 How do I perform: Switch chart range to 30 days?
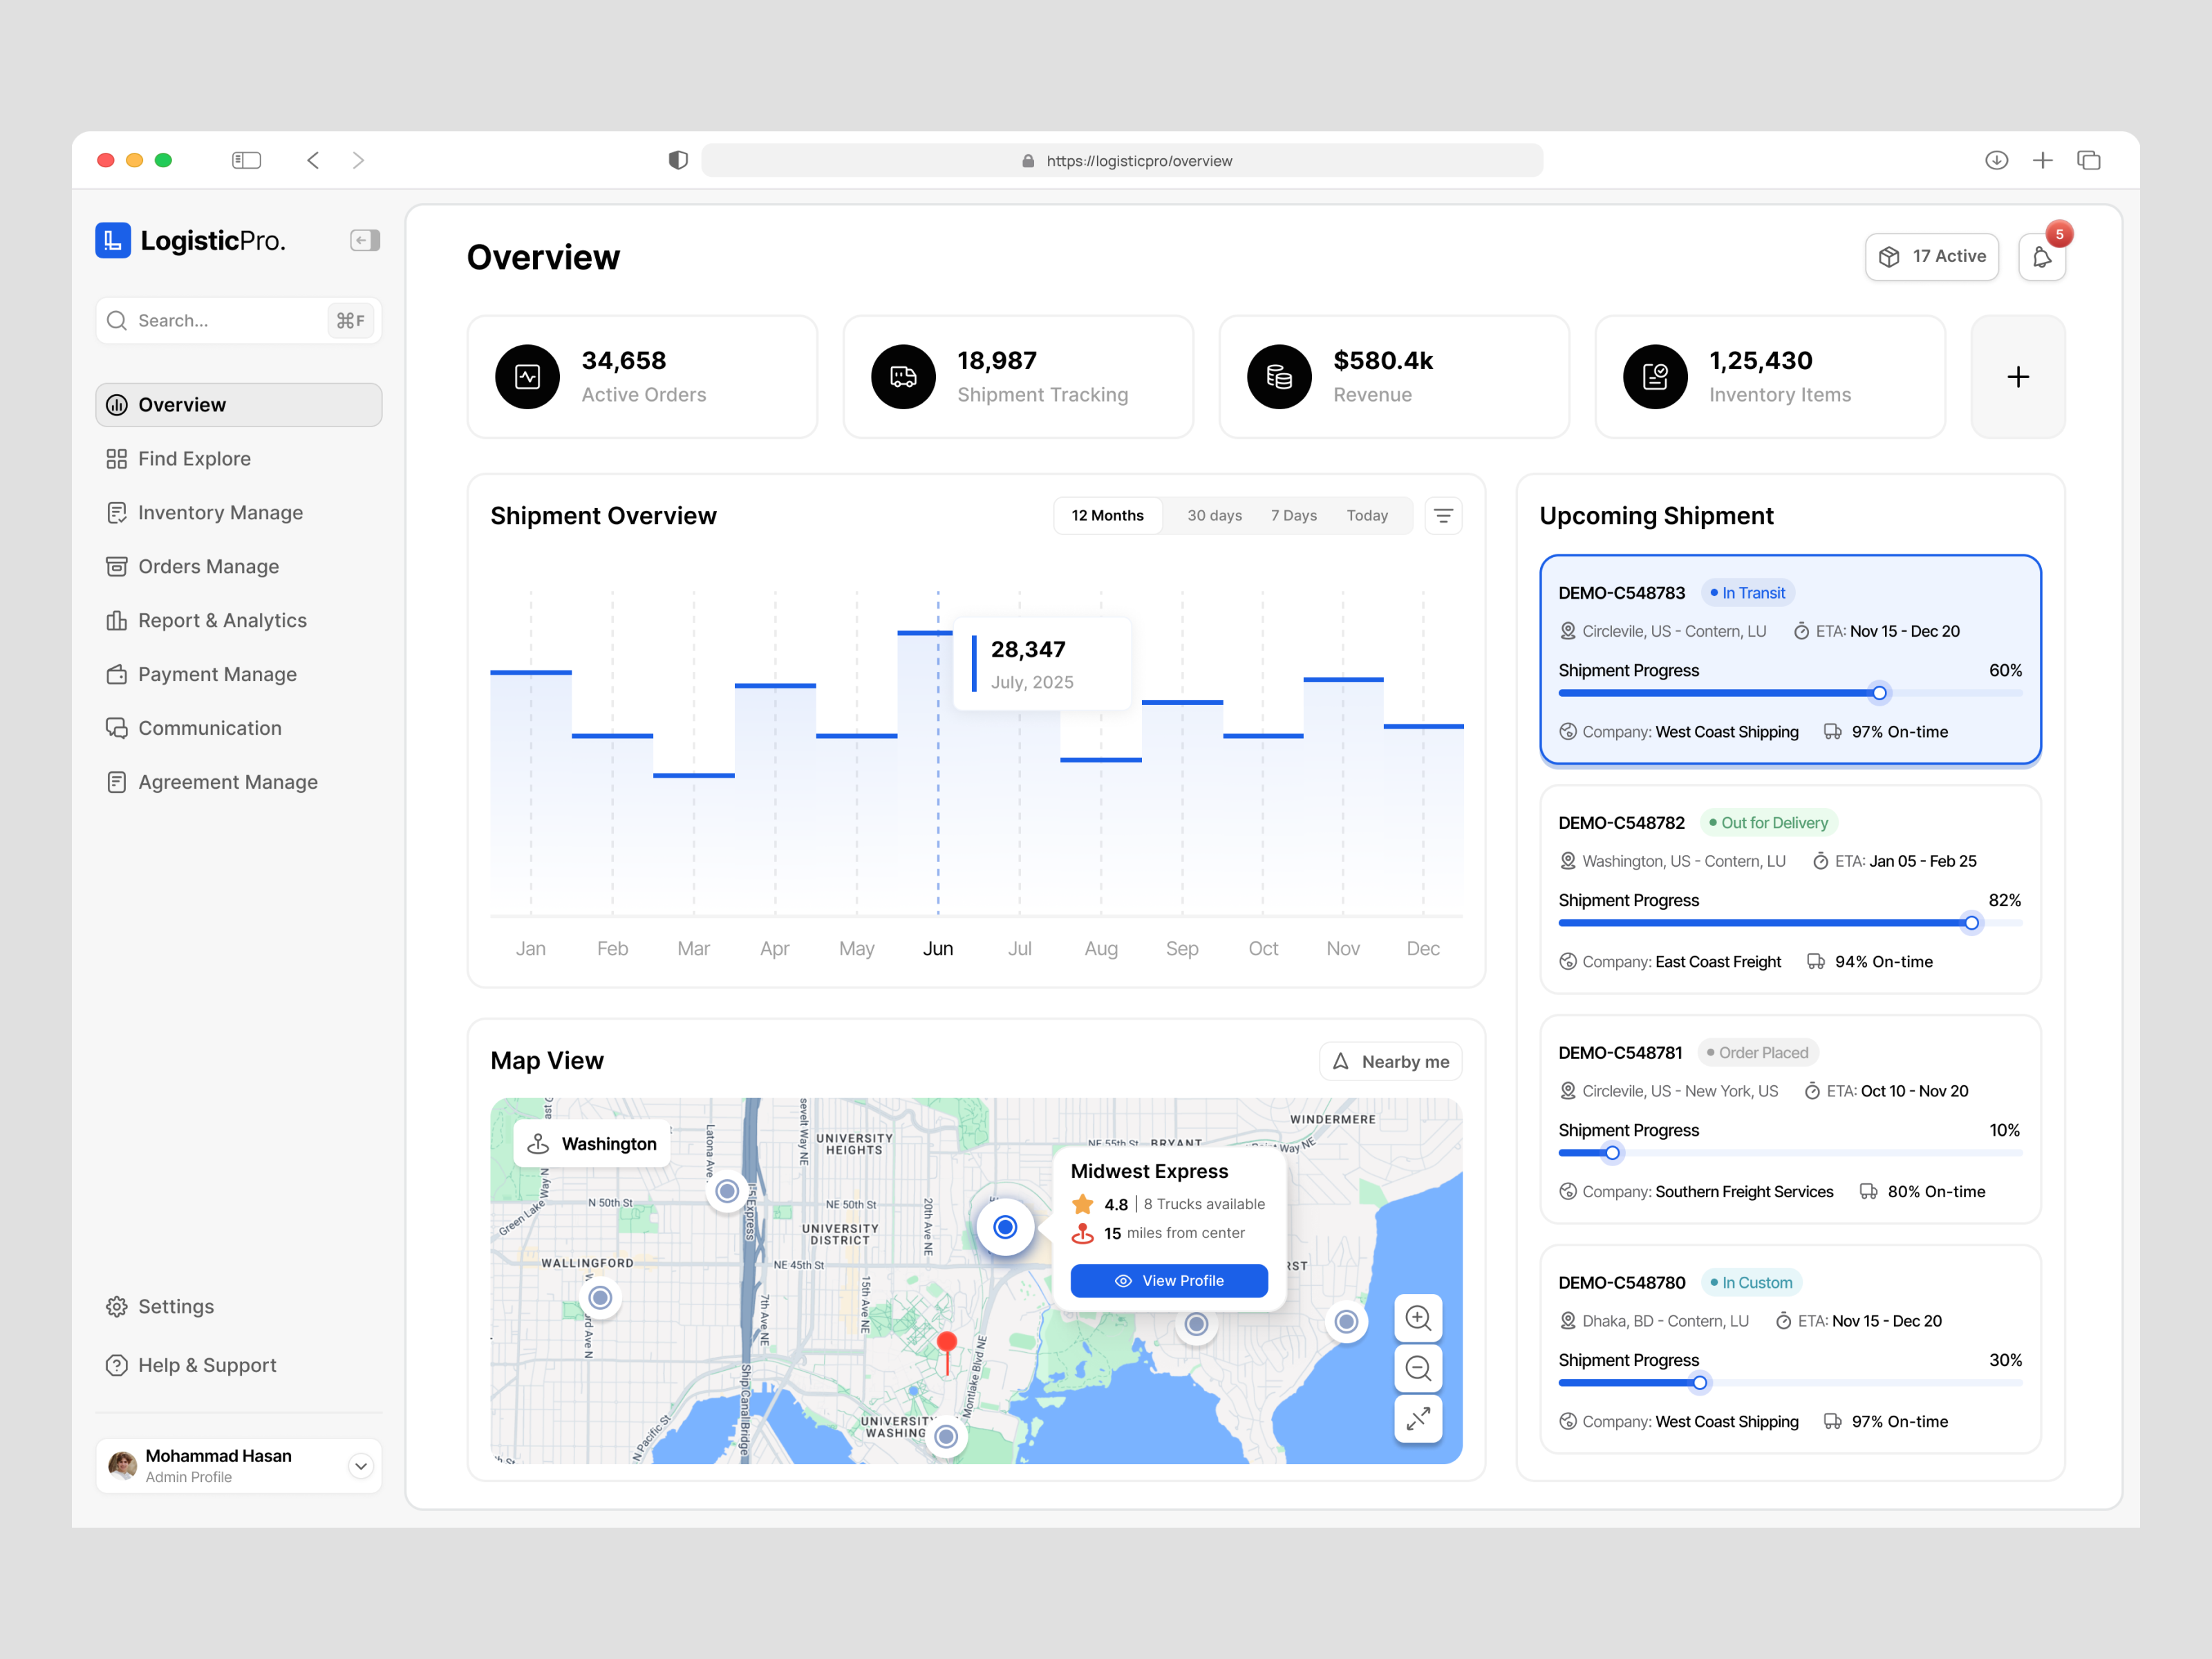coord(1214,516)
